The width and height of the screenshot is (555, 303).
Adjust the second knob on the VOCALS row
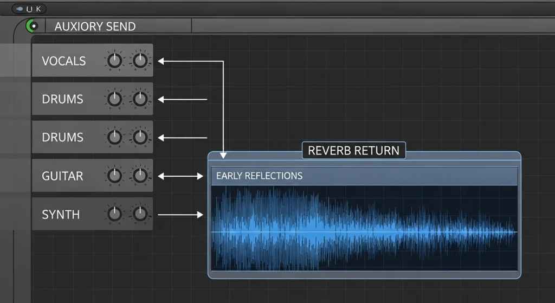[140, 61]
